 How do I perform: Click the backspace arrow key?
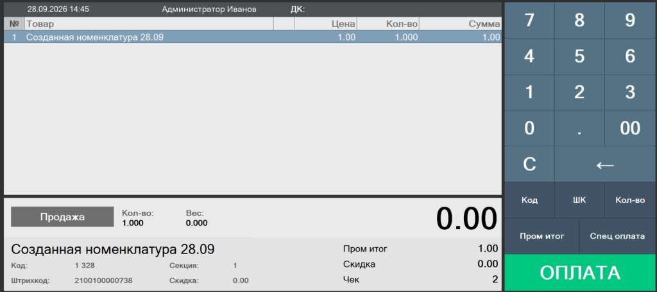click(605, 164)
